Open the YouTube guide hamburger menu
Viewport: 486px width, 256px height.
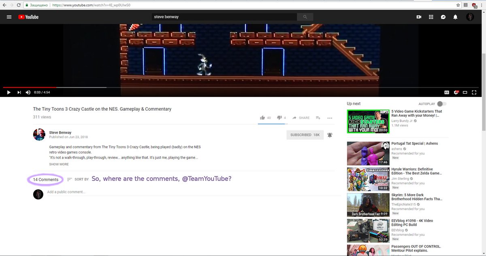[9, 17]
